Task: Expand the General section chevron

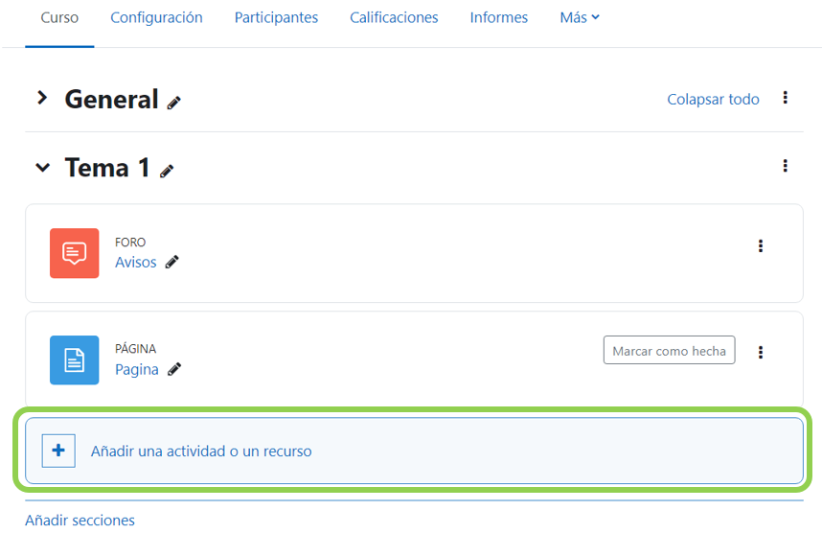Action: pyautogui.click(x=41, y=98)
